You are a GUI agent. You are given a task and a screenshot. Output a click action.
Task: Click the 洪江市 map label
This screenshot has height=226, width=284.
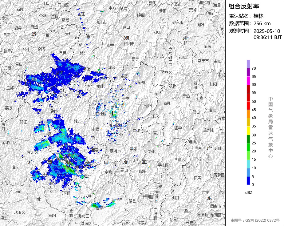click(x=101, y=22)
